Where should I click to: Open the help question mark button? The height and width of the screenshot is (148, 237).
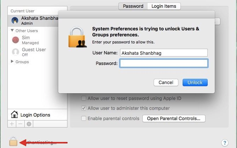[225, 143]
